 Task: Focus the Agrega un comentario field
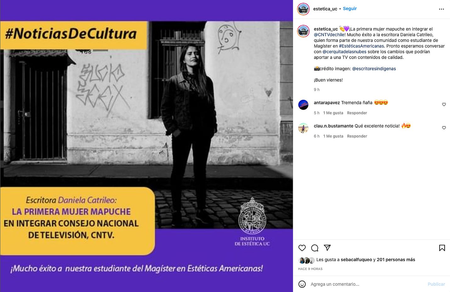point(365,284)
